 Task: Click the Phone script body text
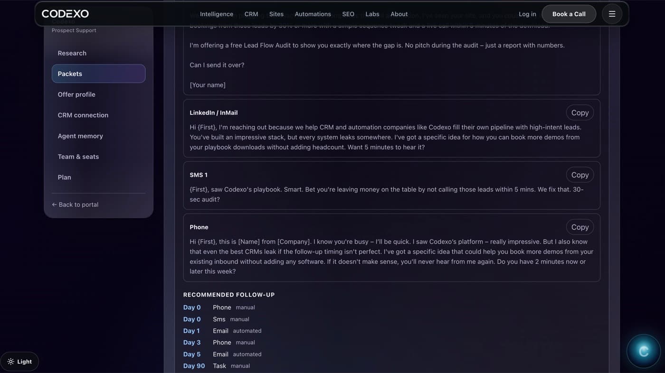pos(391,257)
